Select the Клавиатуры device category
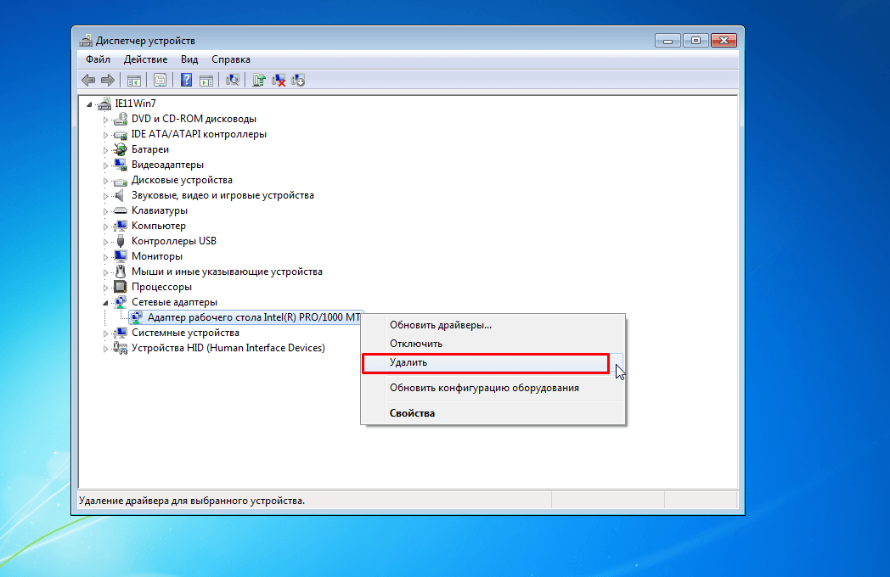 tap(159, 210)
